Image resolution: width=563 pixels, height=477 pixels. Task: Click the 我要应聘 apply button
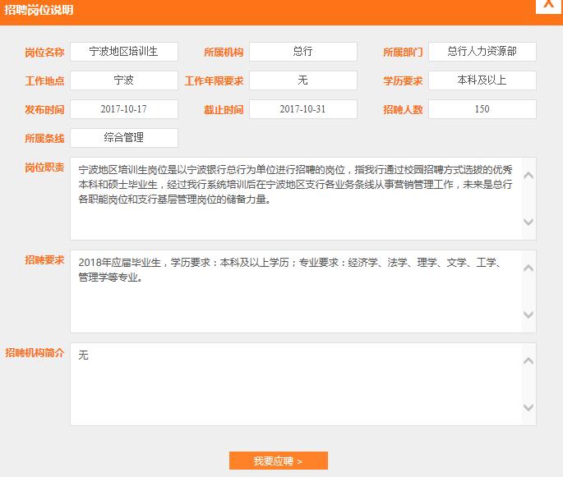pos(278,461)
